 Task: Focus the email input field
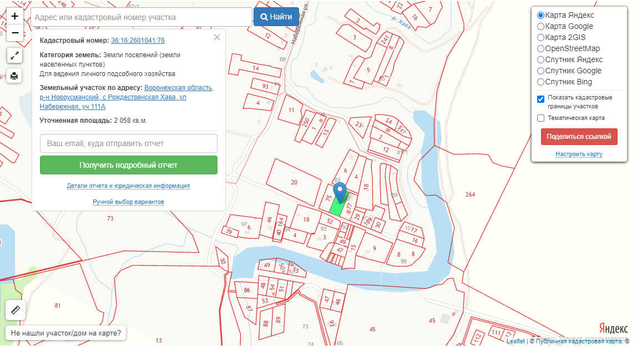pyautogui.click(x=128, y=143)
